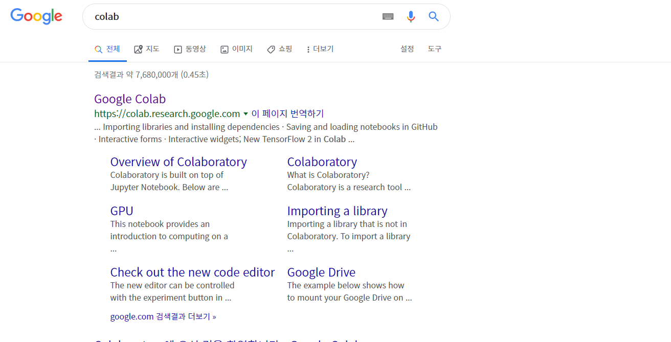Open 설정 options
Screen dimensions: 671x342
tap(407, 49)
